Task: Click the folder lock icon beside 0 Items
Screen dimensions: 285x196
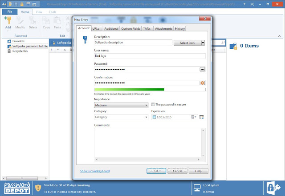Action: click(233, 46)
